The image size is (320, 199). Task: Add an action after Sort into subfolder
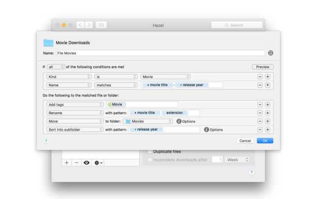[267, 130]
